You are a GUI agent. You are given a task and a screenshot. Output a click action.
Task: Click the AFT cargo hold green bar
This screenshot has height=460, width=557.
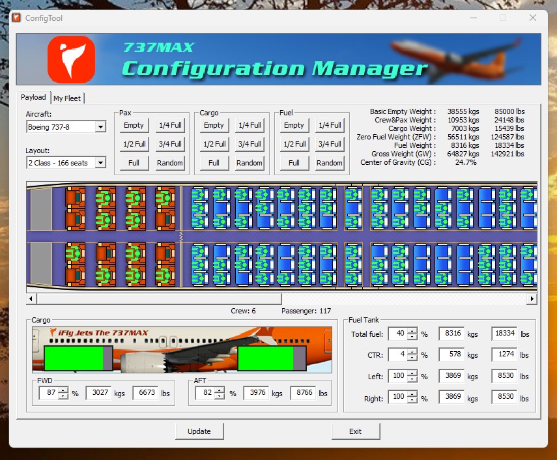266,358
